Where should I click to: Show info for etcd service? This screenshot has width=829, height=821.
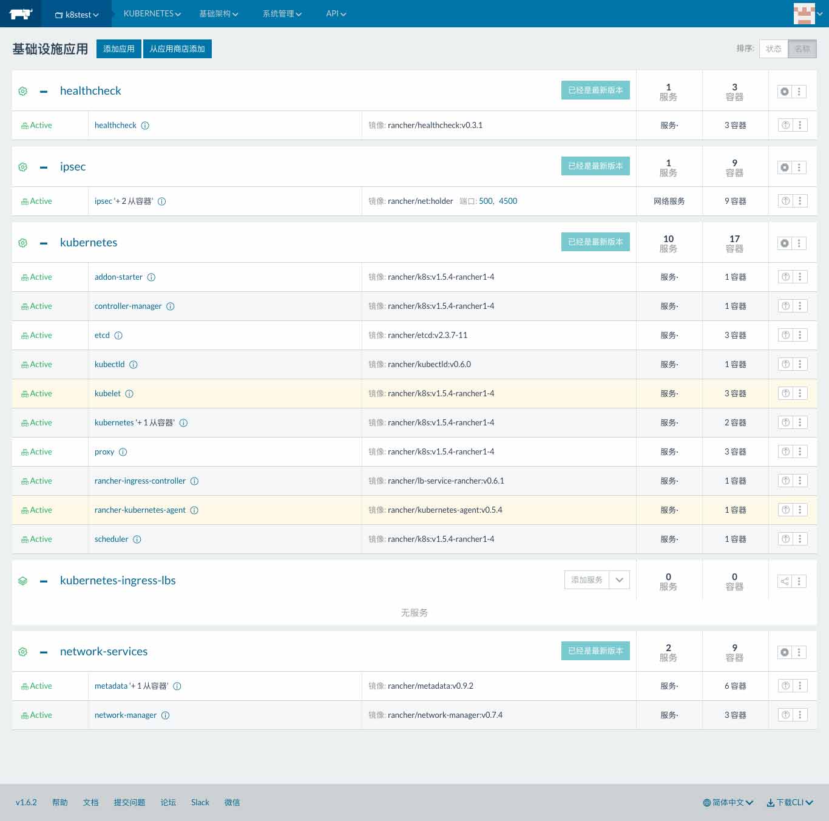click(118, 336)
